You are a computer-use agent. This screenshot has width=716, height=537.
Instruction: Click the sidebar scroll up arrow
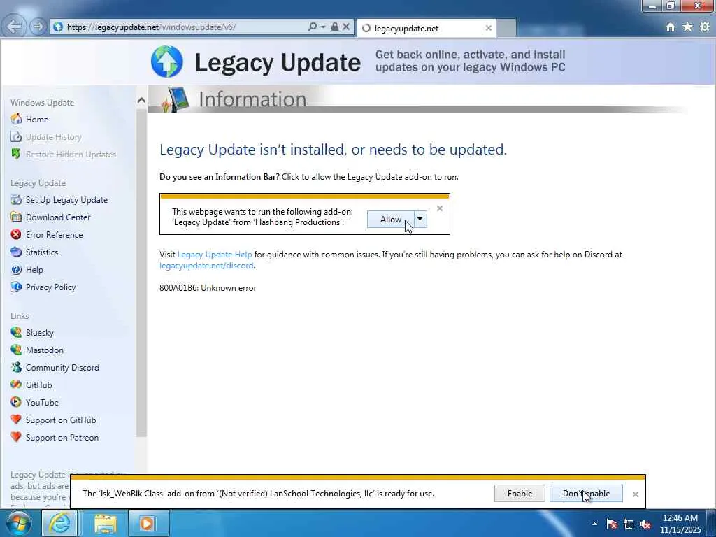[141, 101]
